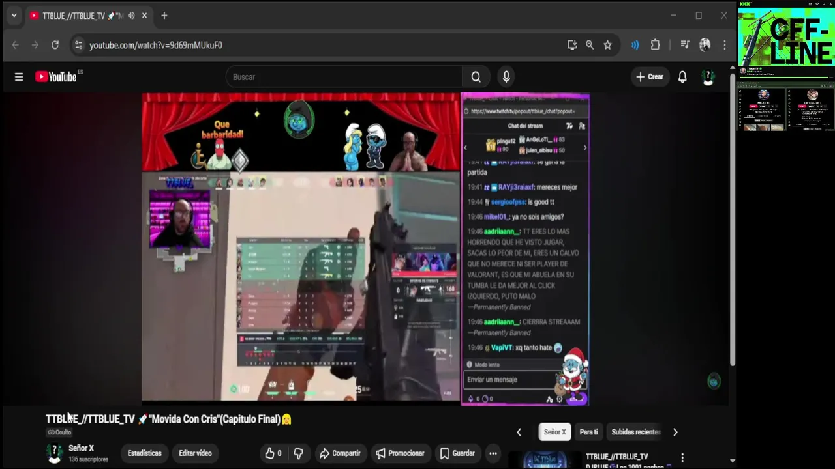Open more actions ellipsis under the video
The height and width of the screenshot is (469, 835).
pos(493,453)
